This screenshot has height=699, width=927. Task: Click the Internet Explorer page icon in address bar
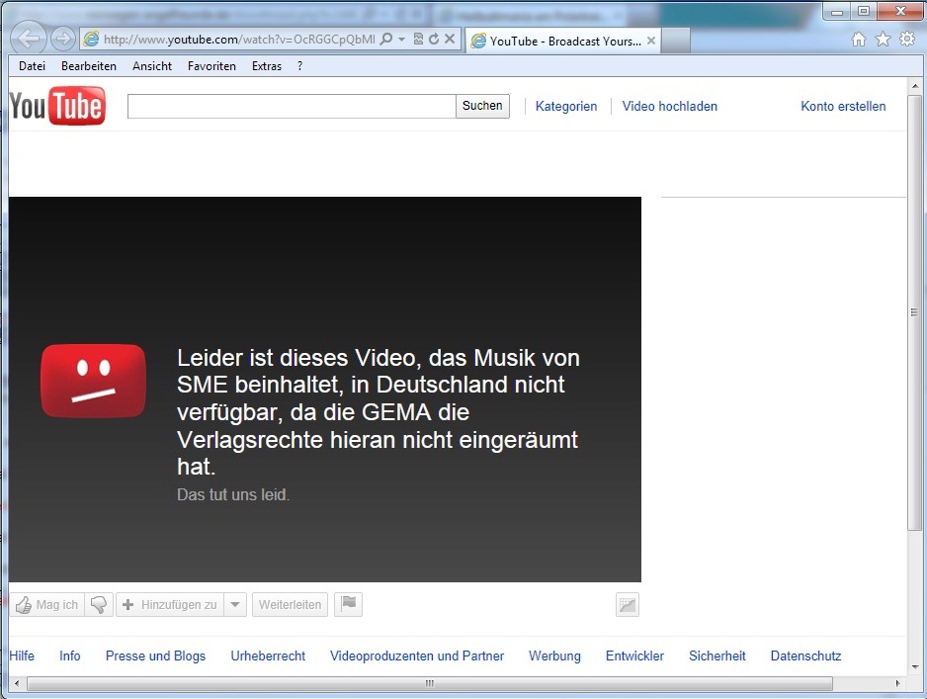(x=91, y=39)
